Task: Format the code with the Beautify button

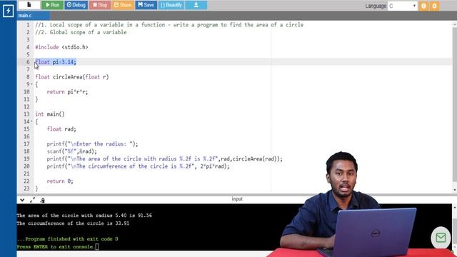Action: point(171,5)
